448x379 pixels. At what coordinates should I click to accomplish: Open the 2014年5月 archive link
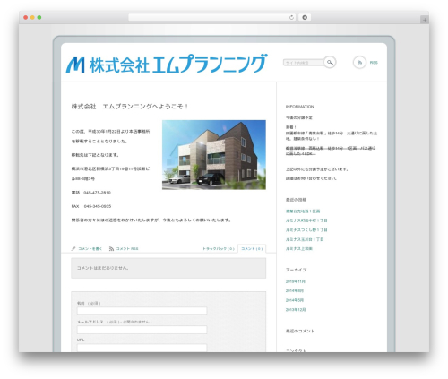pos(295,300)
